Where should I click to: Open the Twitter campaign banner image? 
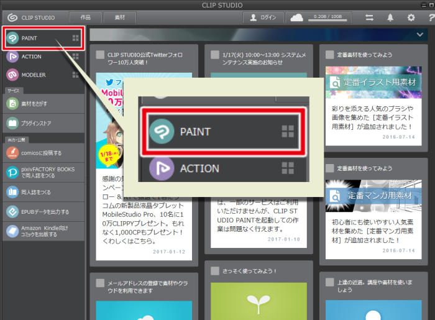[109, 121]
